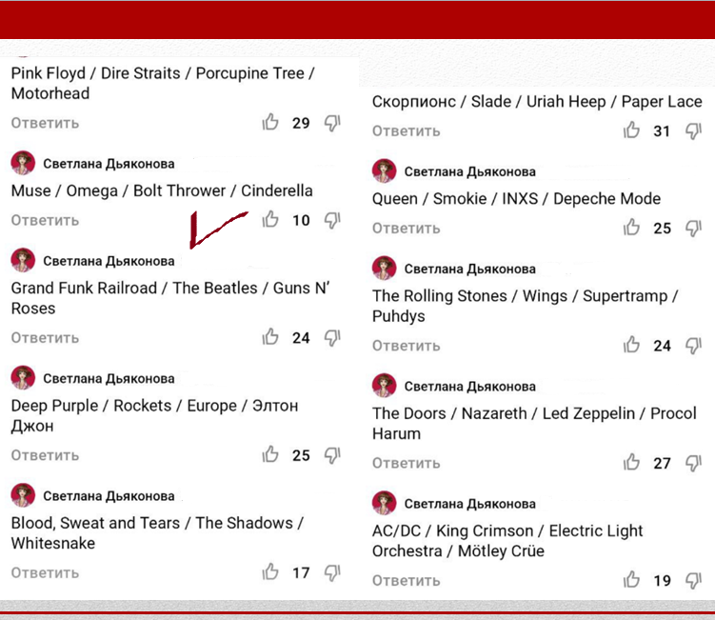The height and width of the screenshot is (620, 715).
Task: Click Ответить under AC/DC comment
Action: pos(407,580)
